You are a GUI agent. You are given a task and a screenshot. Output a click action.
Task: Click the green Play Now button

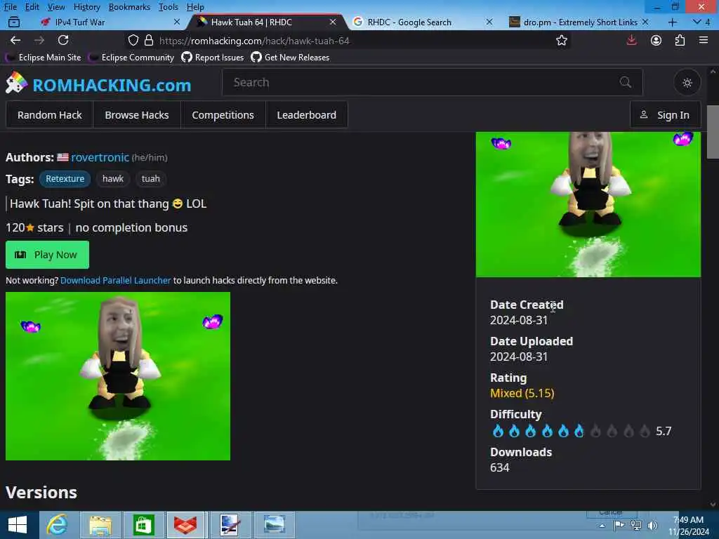(x=47, y=255)
